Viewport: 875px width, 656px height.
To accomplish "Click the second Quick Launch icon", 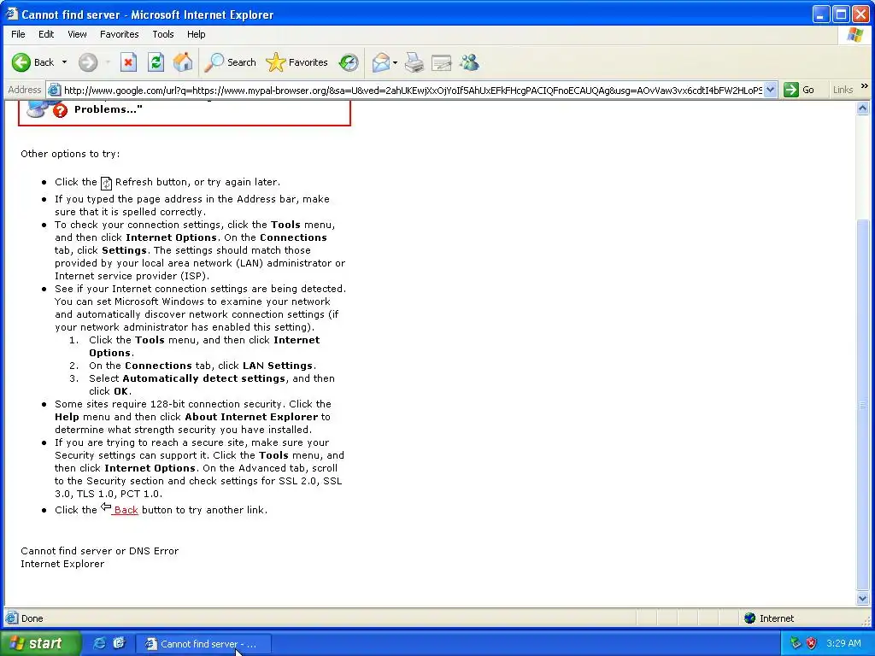I will tap(119, 643).
